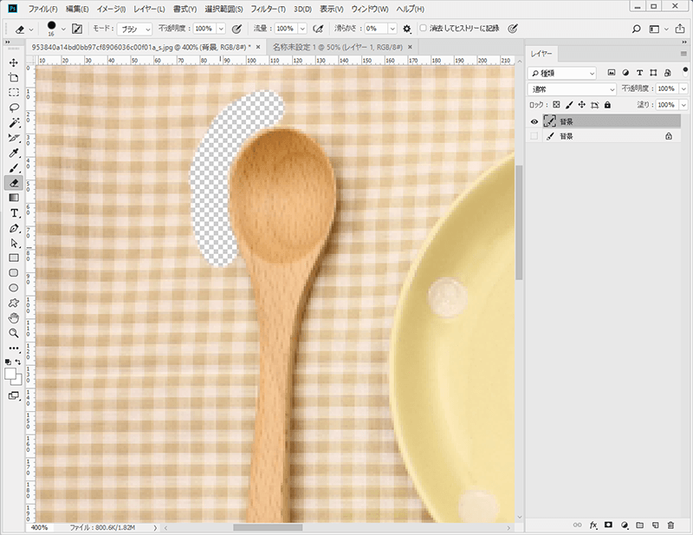Select the Rectangular Marquee tool

tap(14, 93)
